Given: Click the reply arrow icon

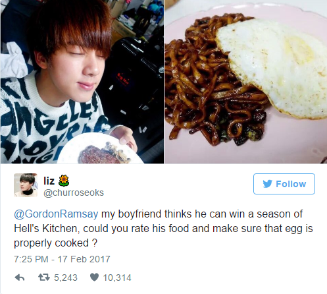Looking at the screenshot, I should 20,278.
